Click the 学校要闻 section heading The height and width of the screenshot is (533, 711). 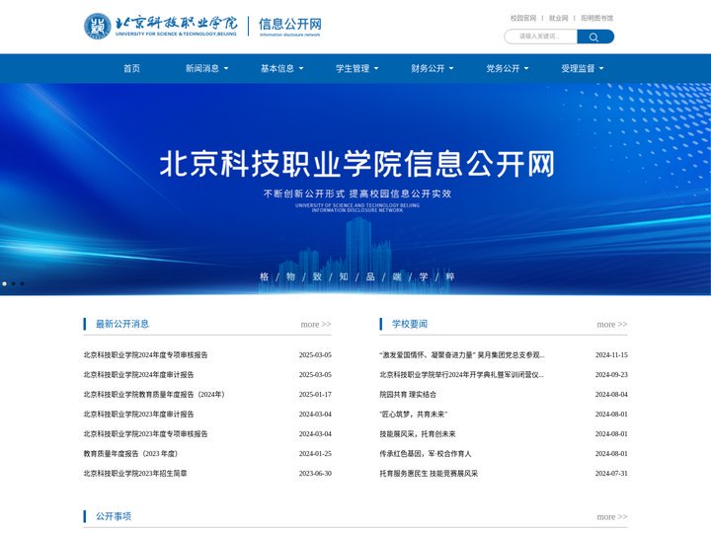point(410,324)
